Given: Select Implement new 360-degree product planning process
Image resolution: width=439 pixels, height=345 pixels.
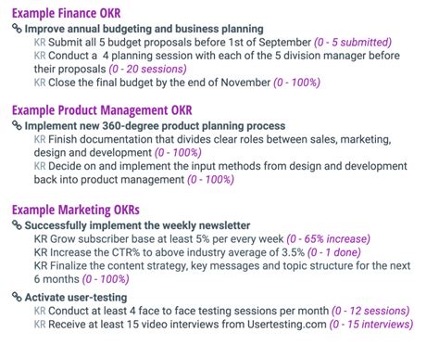Looking at the screenshot, I should (155, 126).
